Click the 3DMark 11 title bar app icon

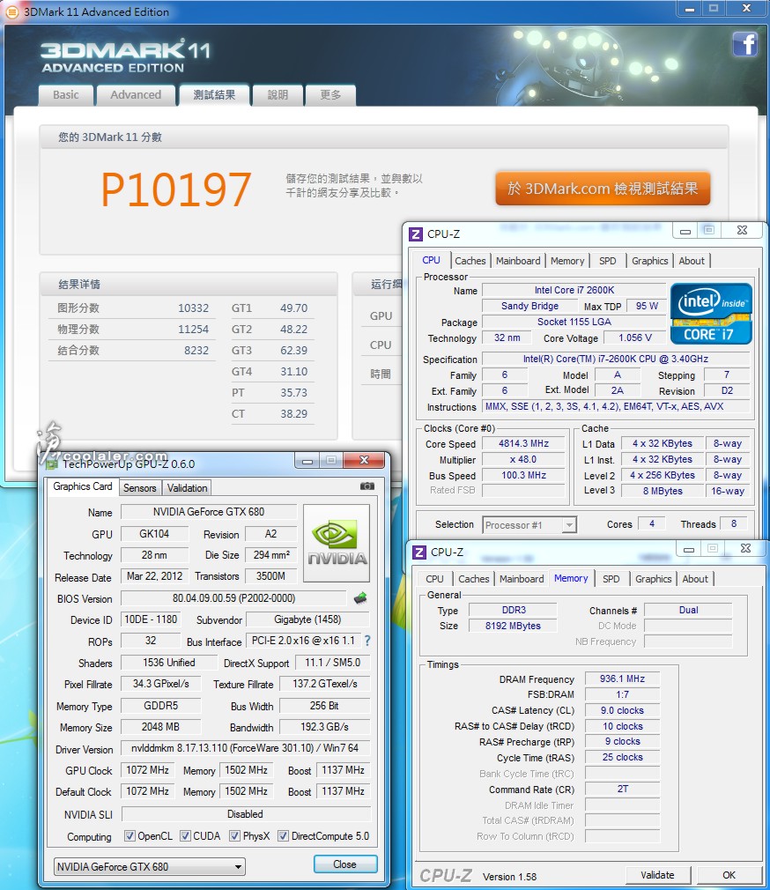12,11
